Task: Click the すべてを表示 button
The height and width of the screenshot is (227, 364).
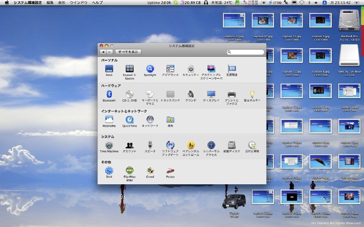Action: pos(128,52)
